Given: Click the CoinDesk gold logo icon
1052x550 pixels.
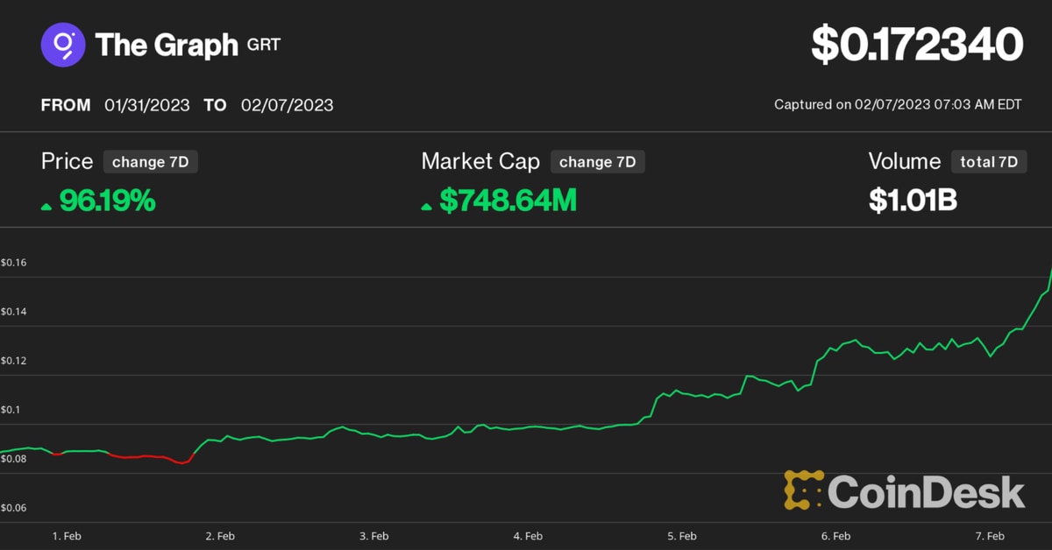Looking at the screenshot, I should pos(802,490).
